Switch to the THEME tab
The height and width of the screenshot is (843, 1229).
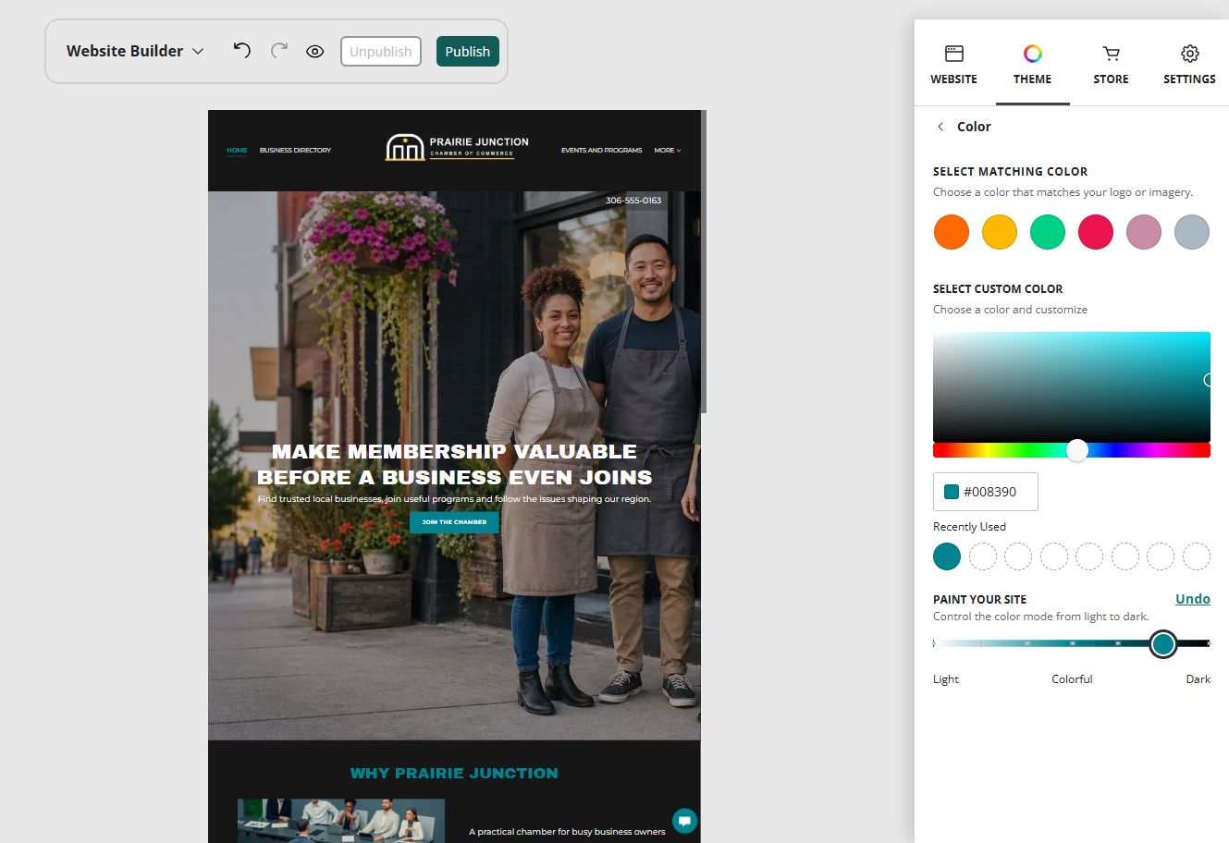point(1032,66)
